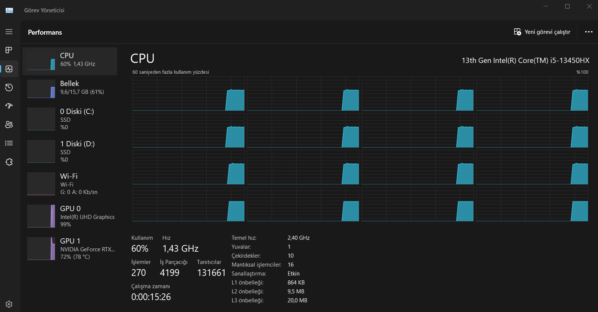
Task: Minimize the Task Manager window
Action: (546, 6)
